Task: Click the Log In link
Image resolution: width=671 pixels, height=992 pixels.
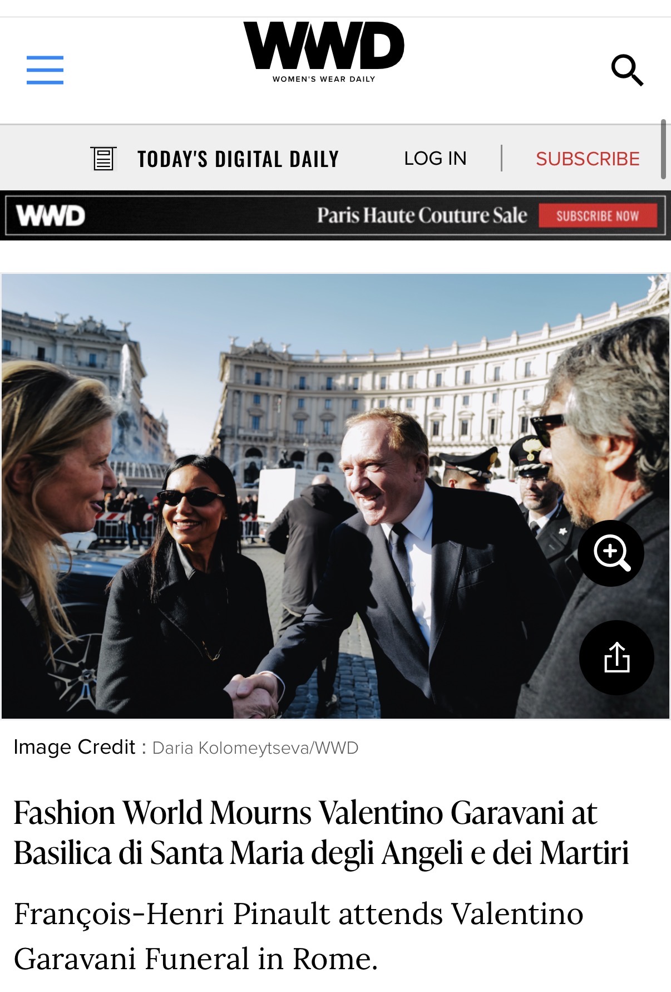Action: point(435,159)
